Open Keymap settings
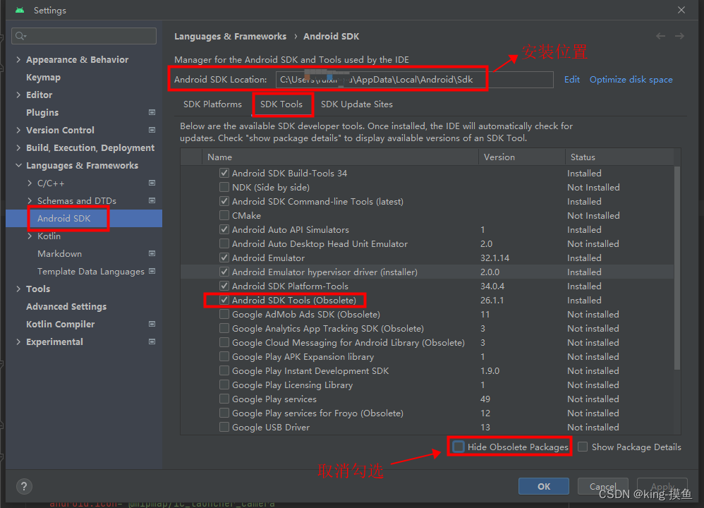 click(x=43, y=77)
